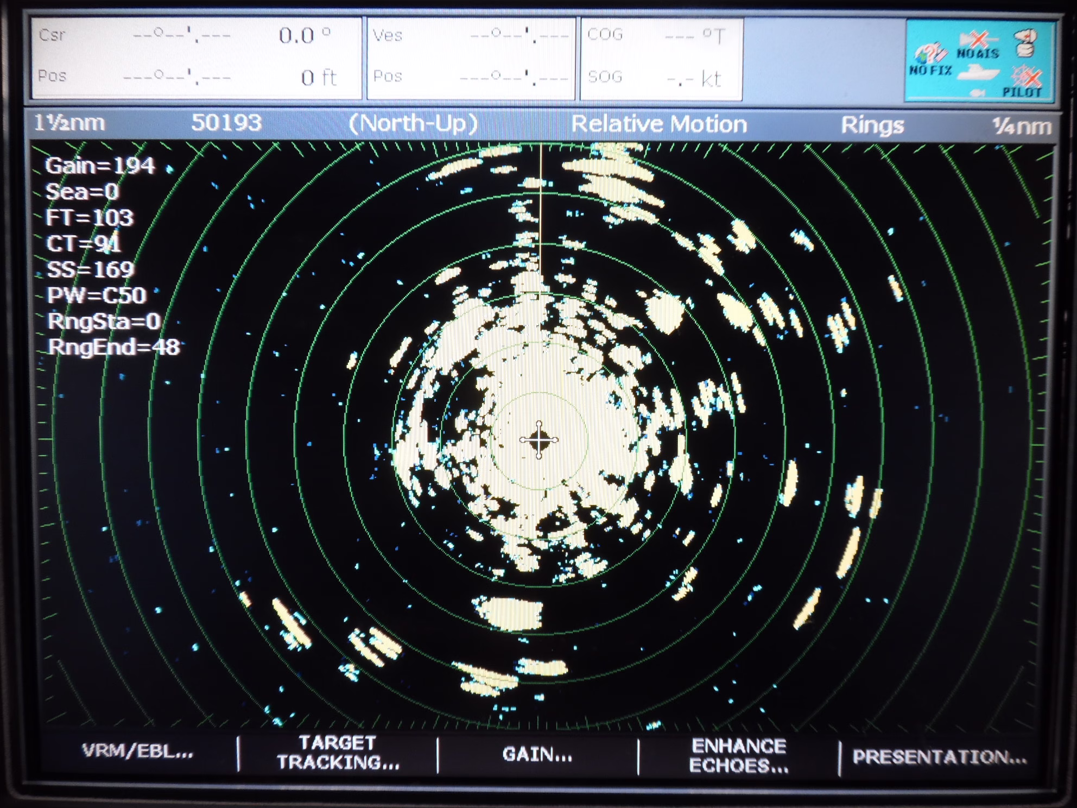Click the FT=103 readout

[x=90, y=218]
